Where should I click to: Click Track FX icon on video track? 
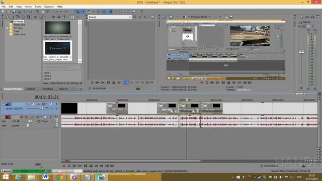(x=38, y=104)
